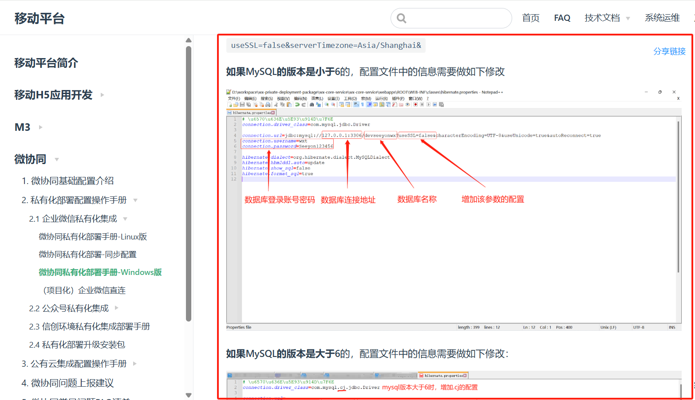Image resolution: width=695 pixels, height=400 pixels.
Task: Click the Zoom In magnifier icon in Notepad++
Action: click(x=327, y=105)
